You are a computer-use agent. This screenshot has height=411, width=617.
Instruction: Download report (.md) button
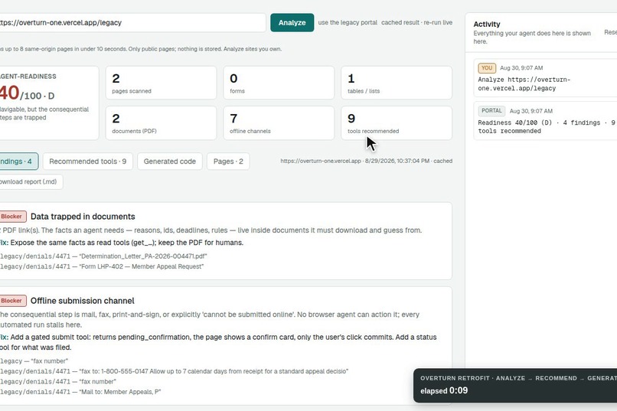pos(31,181)
